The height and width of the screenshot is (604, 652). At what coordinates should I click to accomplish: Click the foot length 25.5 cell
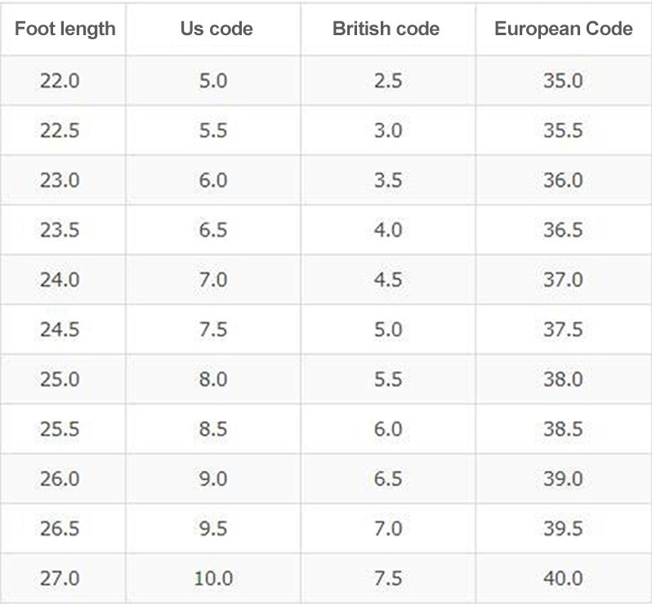(60, 429)
